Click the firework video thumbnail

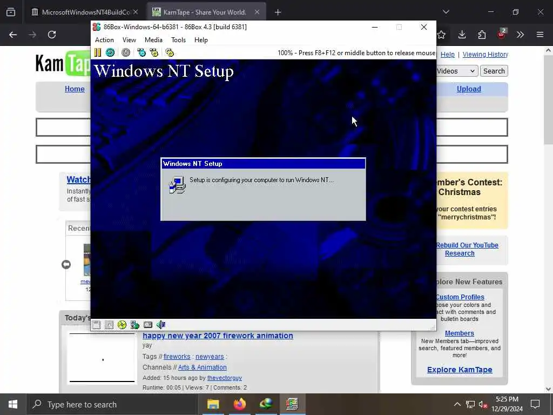point(102,358)
